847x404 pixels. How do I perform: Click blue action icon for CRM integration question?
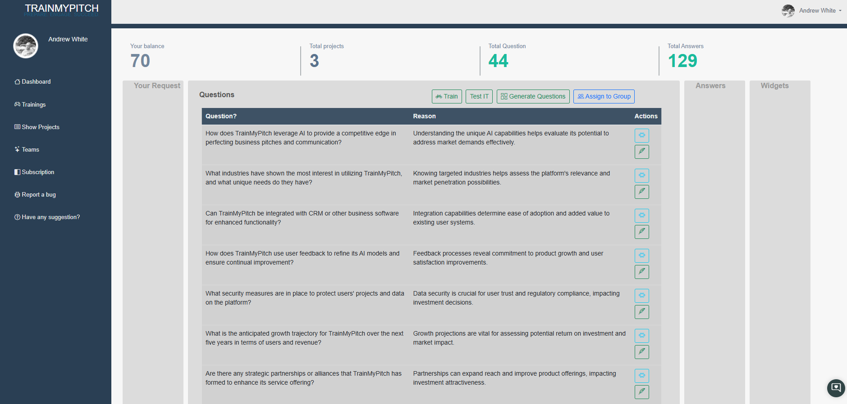pyautogui.click(x=642, y=215)
